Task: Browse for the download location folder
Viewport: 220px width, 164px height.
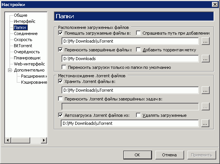Action: click(x=205, y=41)
